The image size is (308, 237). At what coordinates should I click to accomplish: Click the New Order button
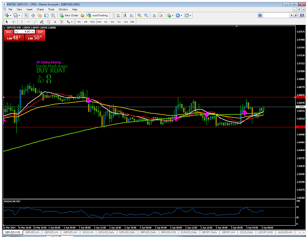tap(69, 15)
